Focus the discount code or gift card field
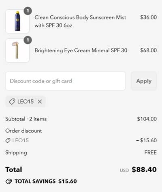The width and height of the screenshot is (162, 192). click(x=66, y=81)
